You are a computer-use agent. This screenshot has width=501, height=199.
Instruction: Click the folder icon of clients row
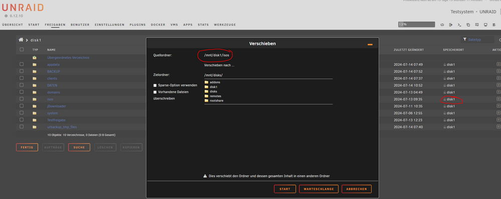pyautogui.click(x=34, y=78)
